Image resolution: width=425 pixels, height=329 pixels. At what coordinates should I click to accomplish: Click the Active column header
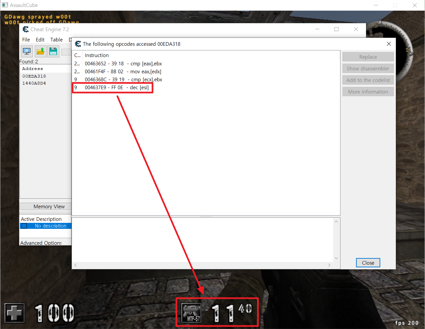point(28,219)
